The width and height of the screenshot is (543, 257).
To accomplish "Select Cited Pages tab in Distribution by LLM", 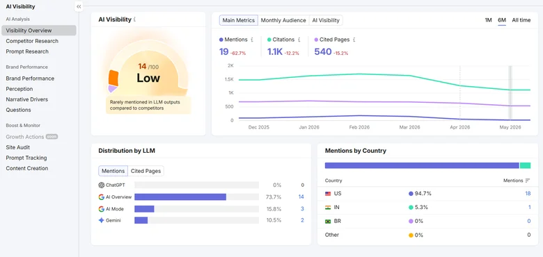I will [145, 171].
